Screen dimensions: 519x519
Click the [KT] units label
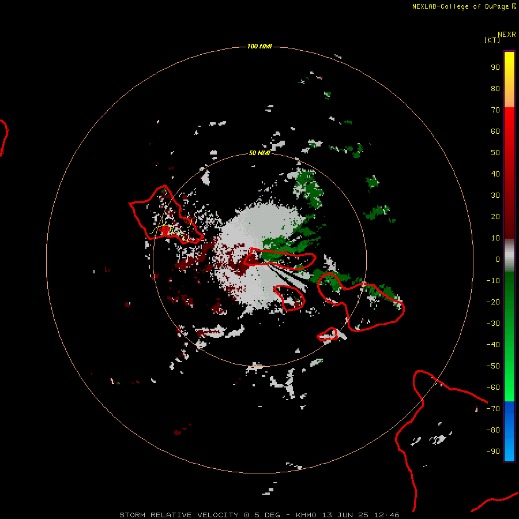(x=492, y=40)
